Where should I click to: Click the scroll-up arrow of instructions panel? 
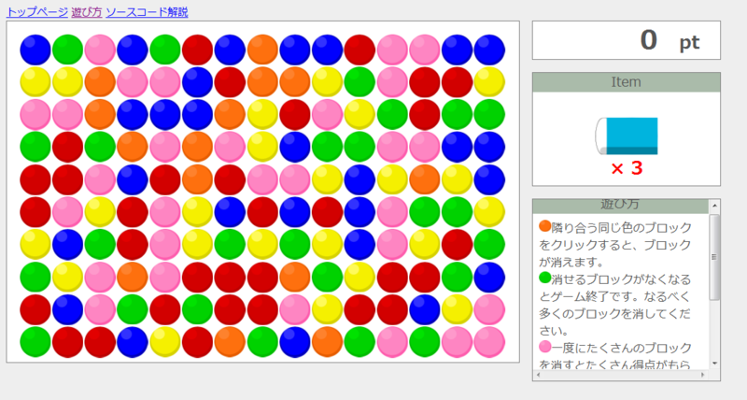pos(714,206)
